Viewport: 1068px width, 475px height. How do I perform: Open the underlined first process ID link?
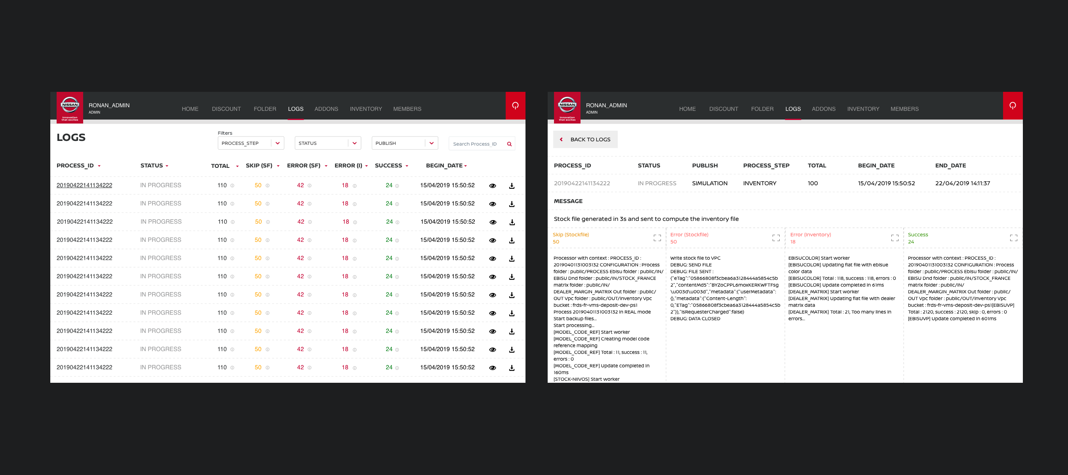coord(84,185)
